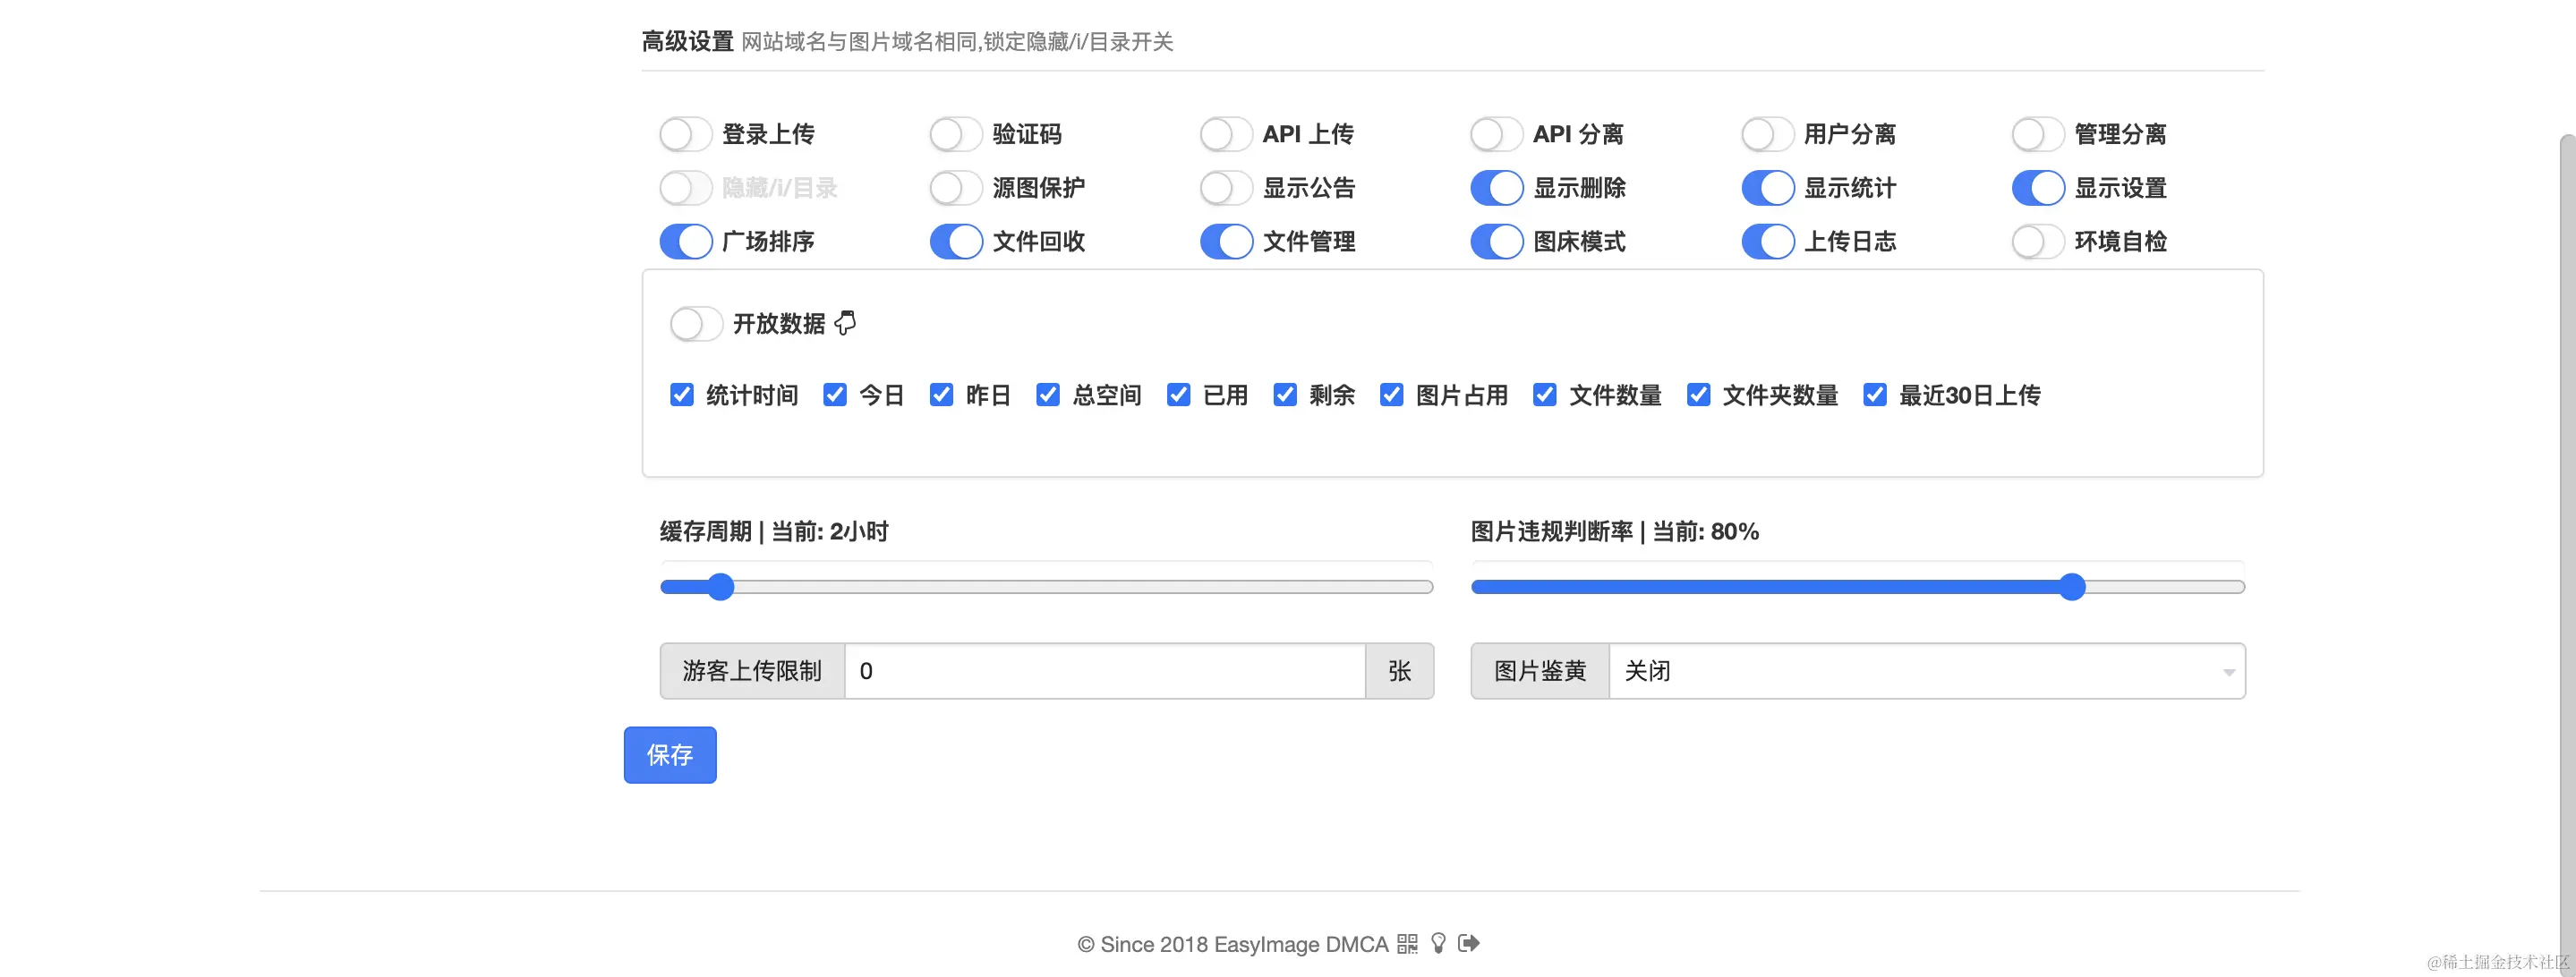
Task: Click the 缓存周期 slider handle
Action: coord(720,587)
